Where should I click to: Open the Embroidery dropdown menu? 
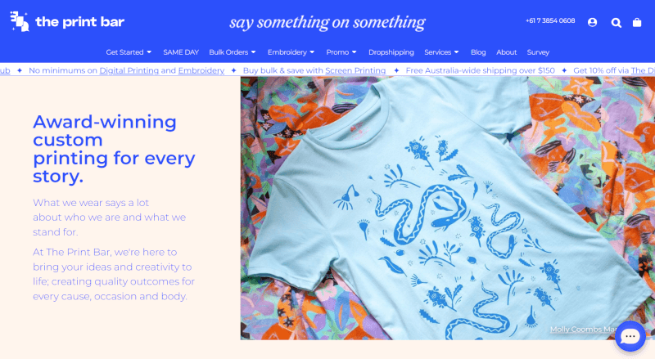291,52
